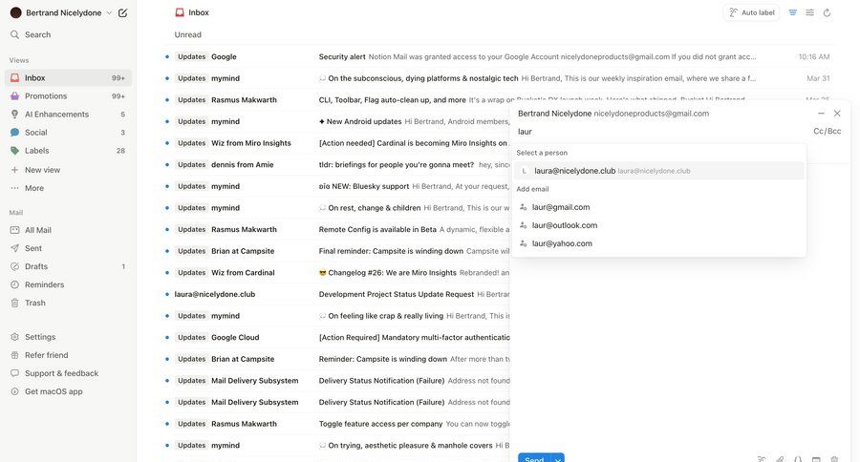Click the recipient field containing 'laur'
860x462 pixels.
661,132
